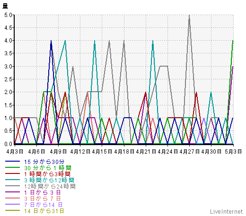Click the red 1時間から3時間 legend line
Screen dimensions: 246x216
tap(12, 173)
